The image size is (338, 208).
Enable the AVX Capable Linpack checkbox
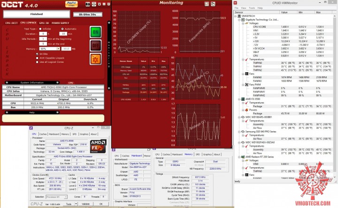click(x=37, y=58)
